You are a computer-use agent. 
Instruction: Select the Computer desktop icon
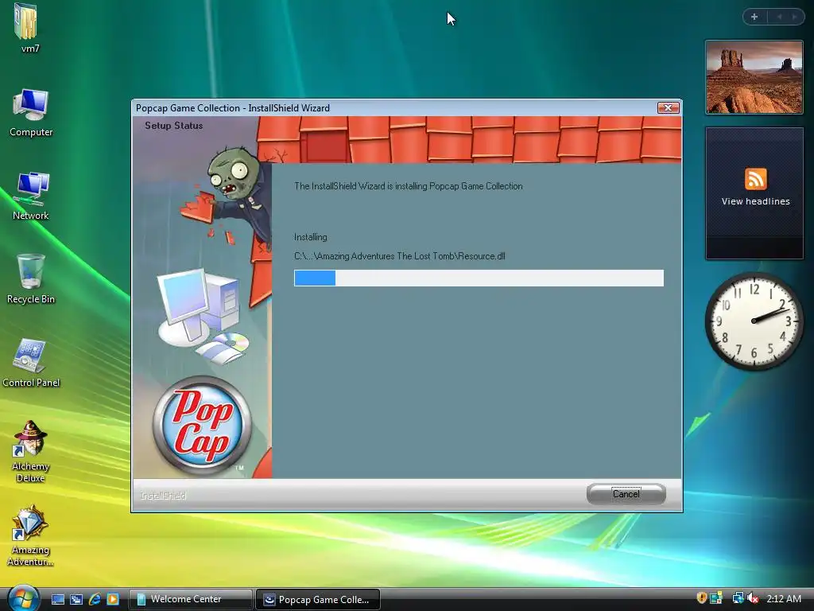pos(31,113)
